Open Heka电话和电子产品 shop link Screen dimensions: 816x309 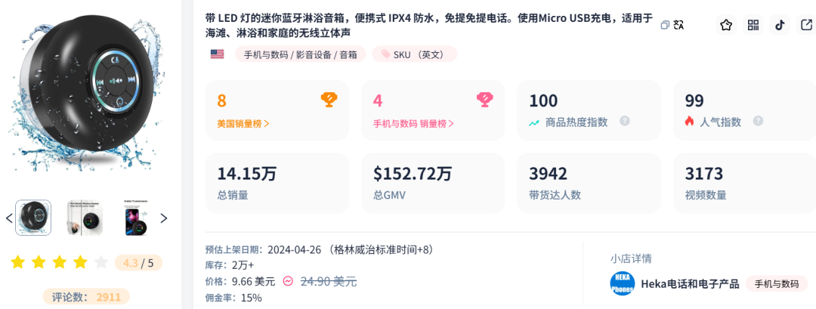(x=689, y=284)
